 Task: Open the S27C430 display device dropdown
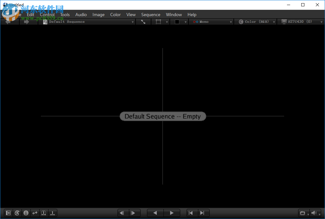point(301,22)
